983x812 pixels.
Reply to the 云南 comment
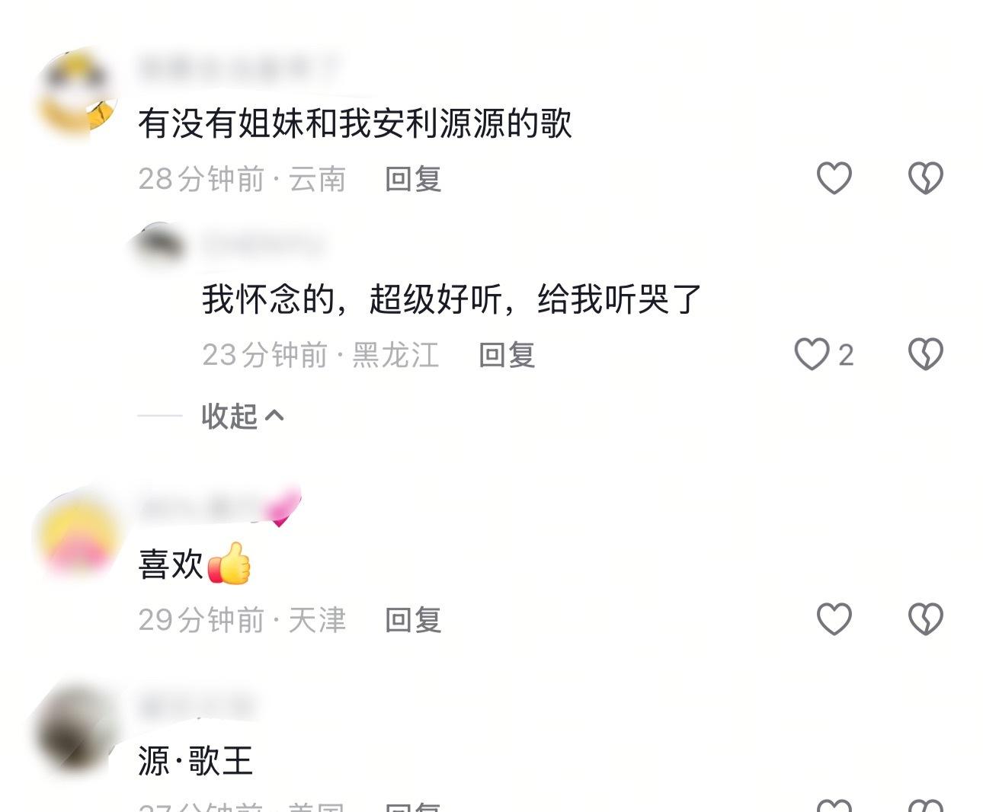tap(413, 179)
